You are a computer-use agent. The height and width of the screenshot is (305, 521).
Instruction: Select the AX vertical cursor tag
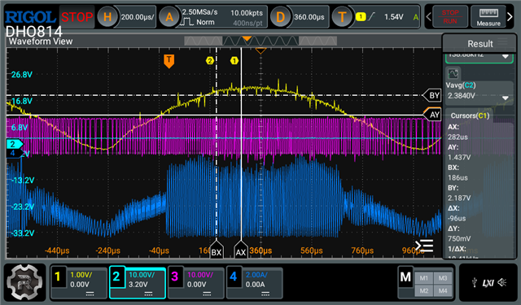click(241, 251)
